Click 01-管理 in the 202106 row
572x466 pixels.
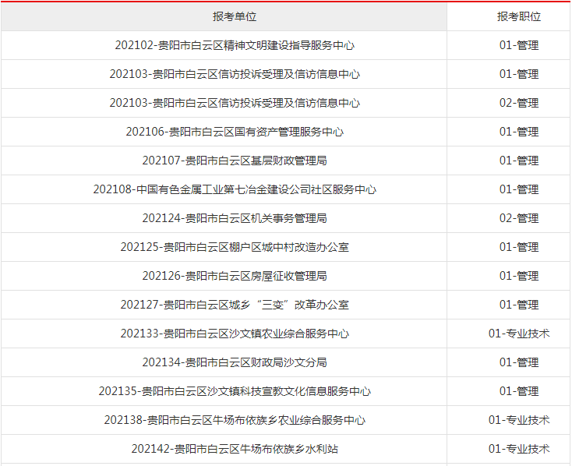[519, 132]
